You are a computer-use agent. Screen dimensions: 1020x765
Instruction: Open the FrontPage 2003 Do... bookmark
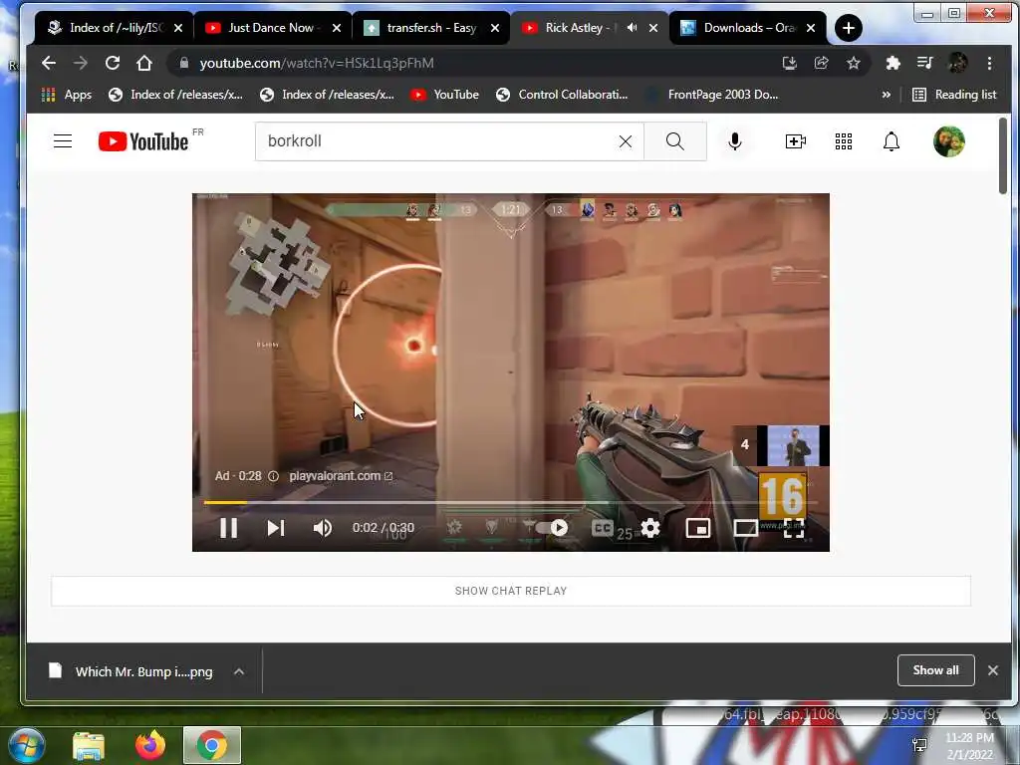point(712,95)
